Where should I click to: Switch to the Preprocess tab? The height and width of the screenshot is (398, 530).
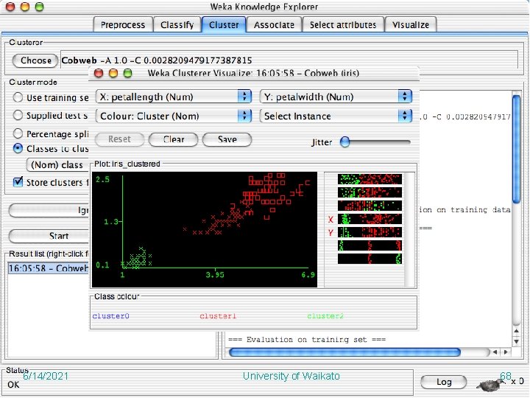[123, 25]
